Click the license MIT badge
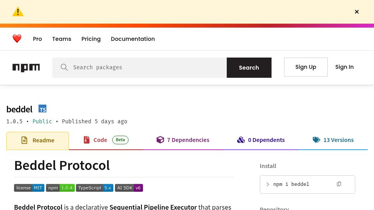 point(29,188)
